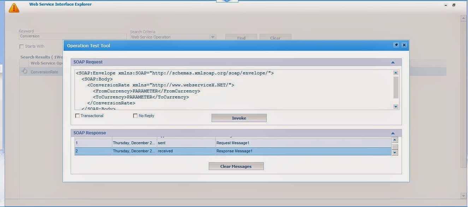468x207 pixels.
Task: Click the explorer page scroll down arrow
Action: (464, 196)
